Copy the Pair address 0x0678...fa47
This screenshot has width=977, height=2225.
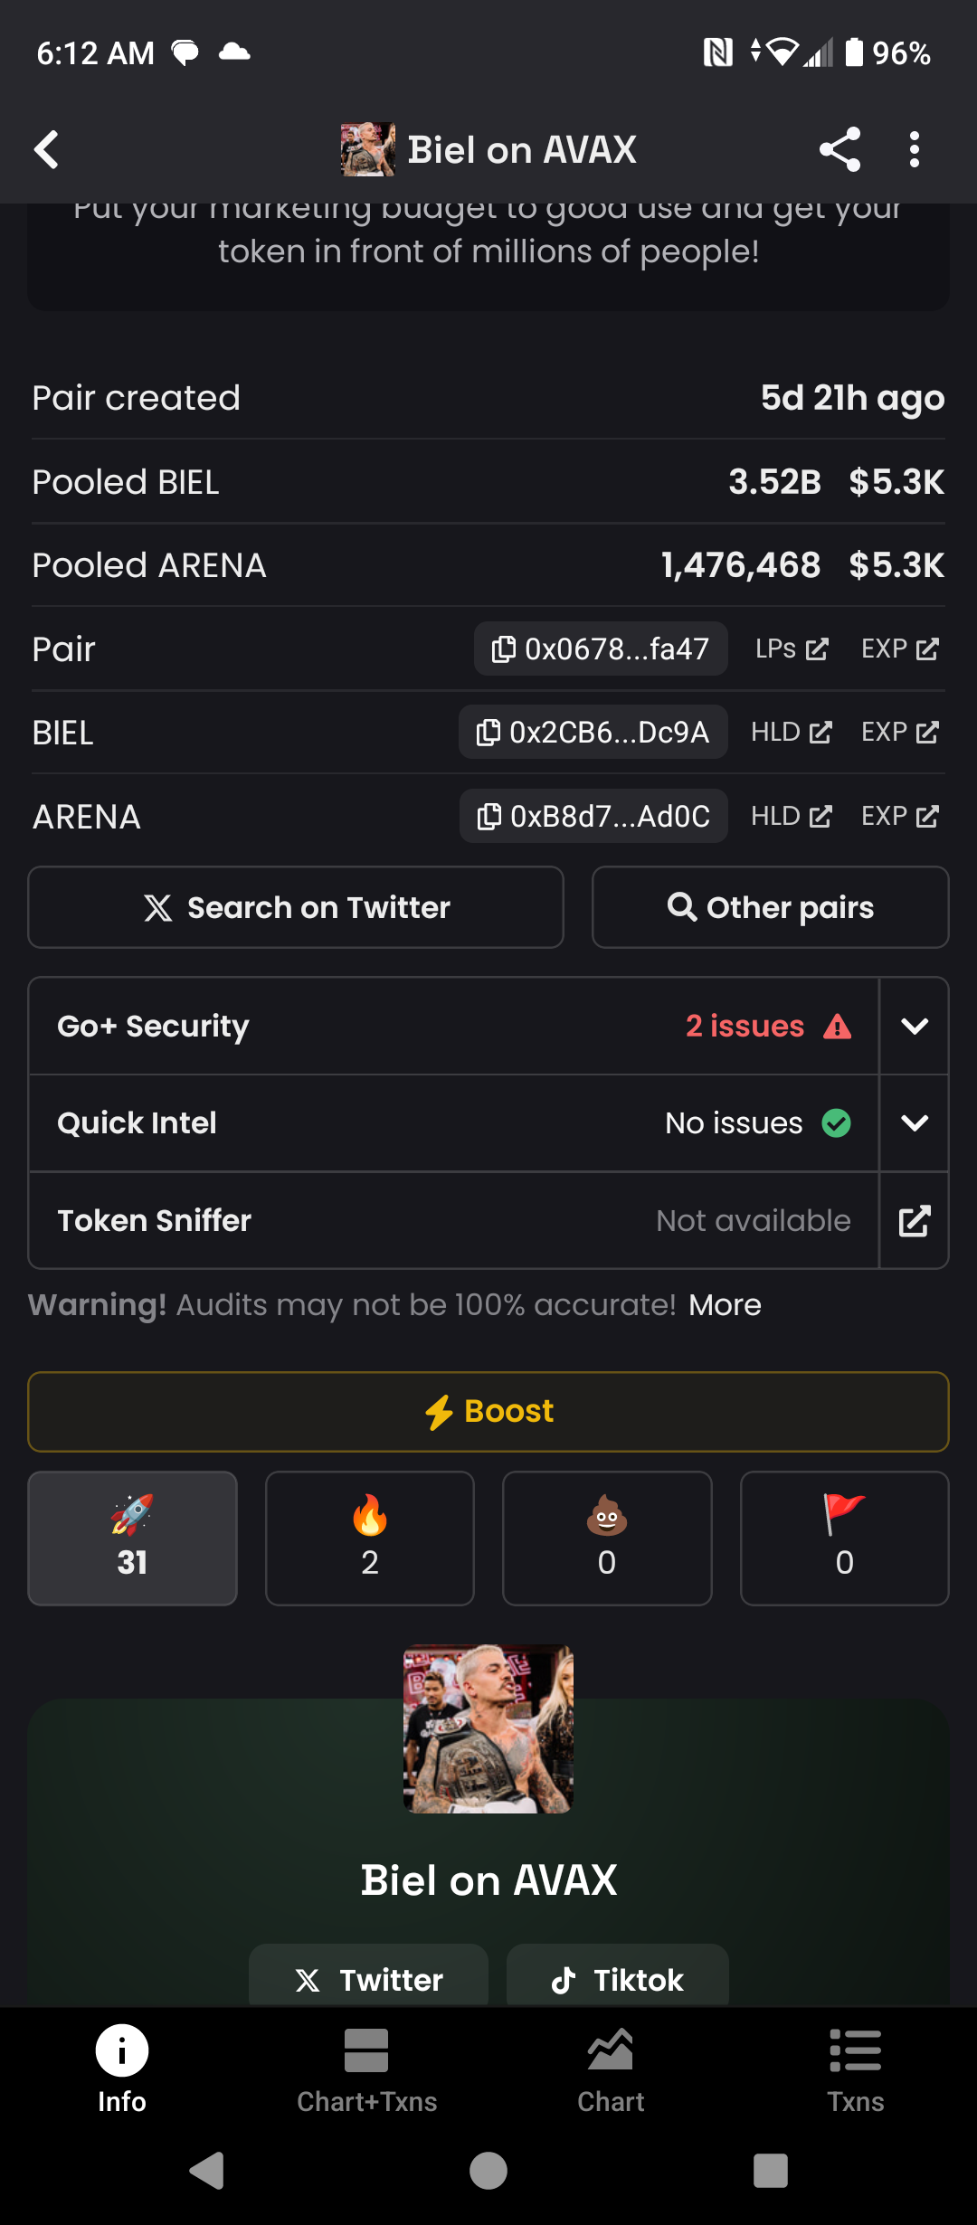(x=601, y=649)
